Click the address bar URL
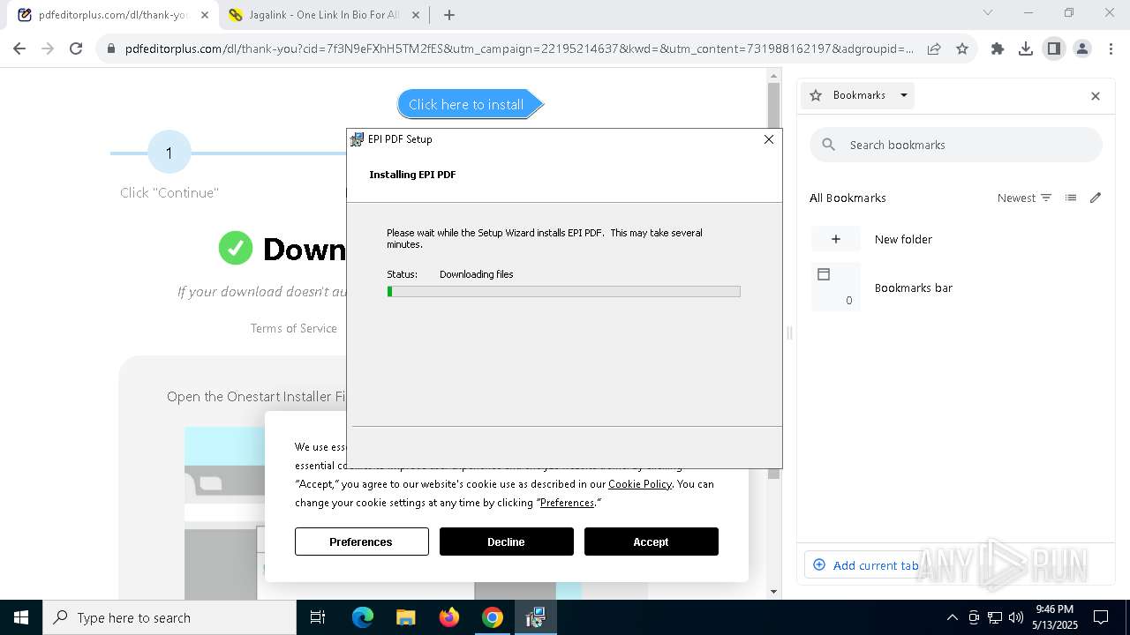Image resolution: width=1130 pixels, height=635 pixels. click(519, 49)
